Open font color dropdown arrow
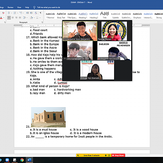Screen dimensions: 163x163 4,18
